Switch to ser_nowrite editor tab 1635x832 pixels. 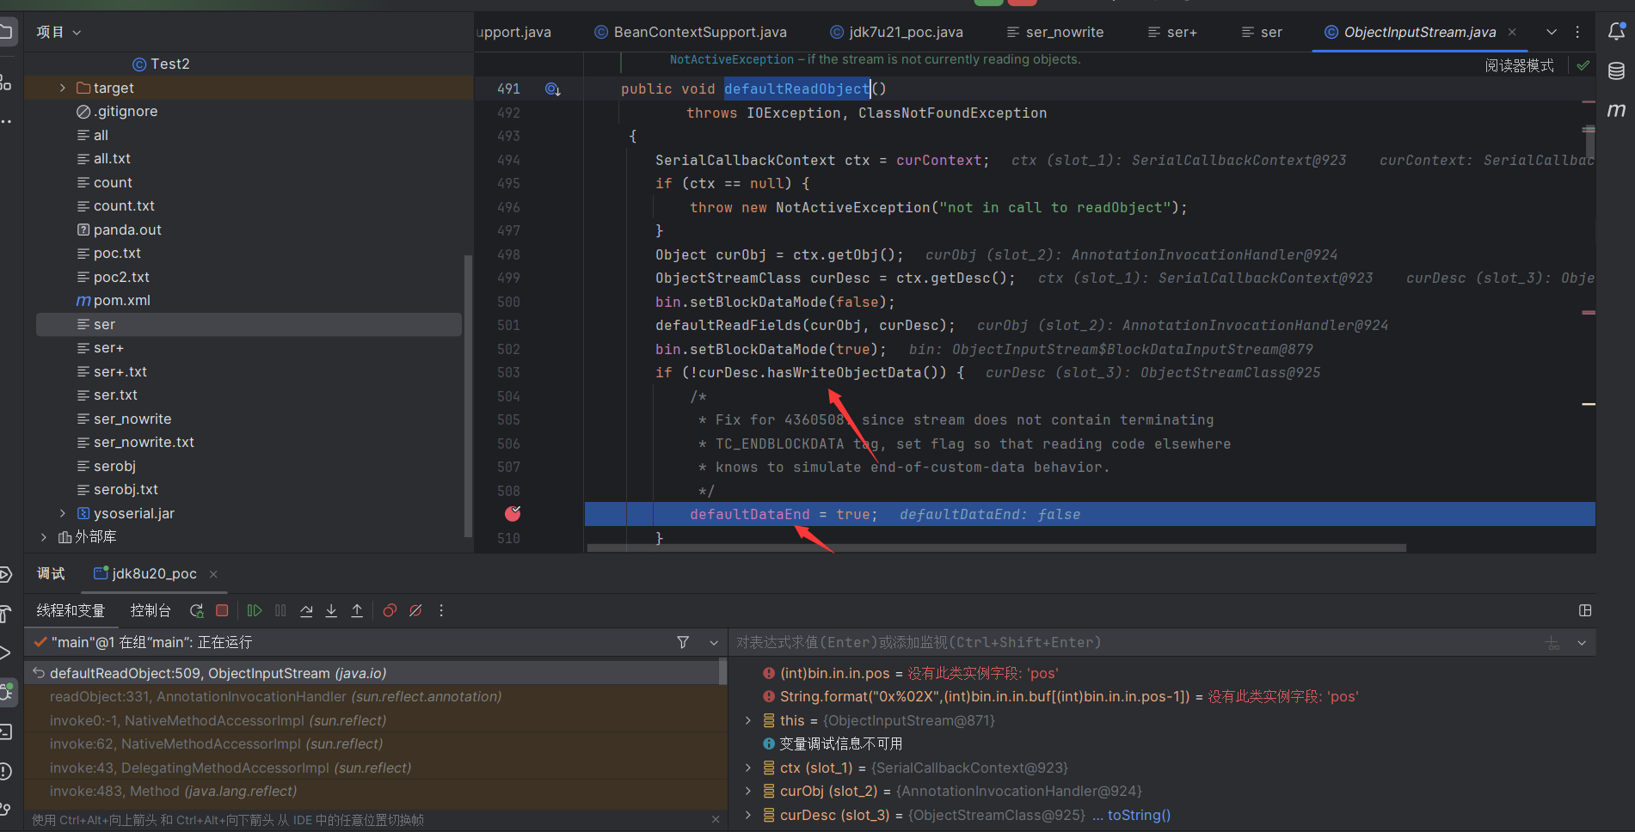1054,32
